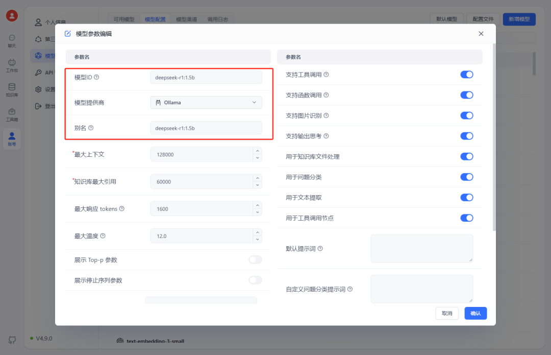The width and height of the screenshot is (551, 355).
Task: Open the toolbox icon in sidebar
Action: click(12, 111)
